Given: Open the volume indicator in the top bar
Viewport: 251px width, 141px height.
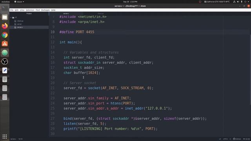Looking at the screenshot, I should [238, 2].
